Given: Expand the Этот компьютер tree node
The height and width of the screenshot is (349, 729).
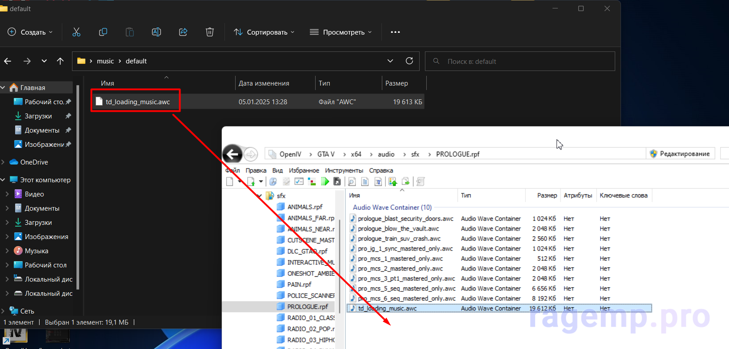Looking at the screenshot, I should pos(3,180).
